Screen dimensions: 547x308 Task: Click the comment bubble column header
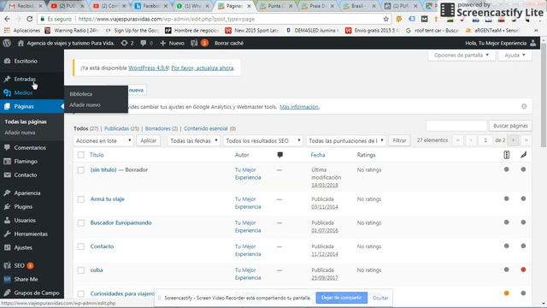pyautogui.click(x=279, y=155)
